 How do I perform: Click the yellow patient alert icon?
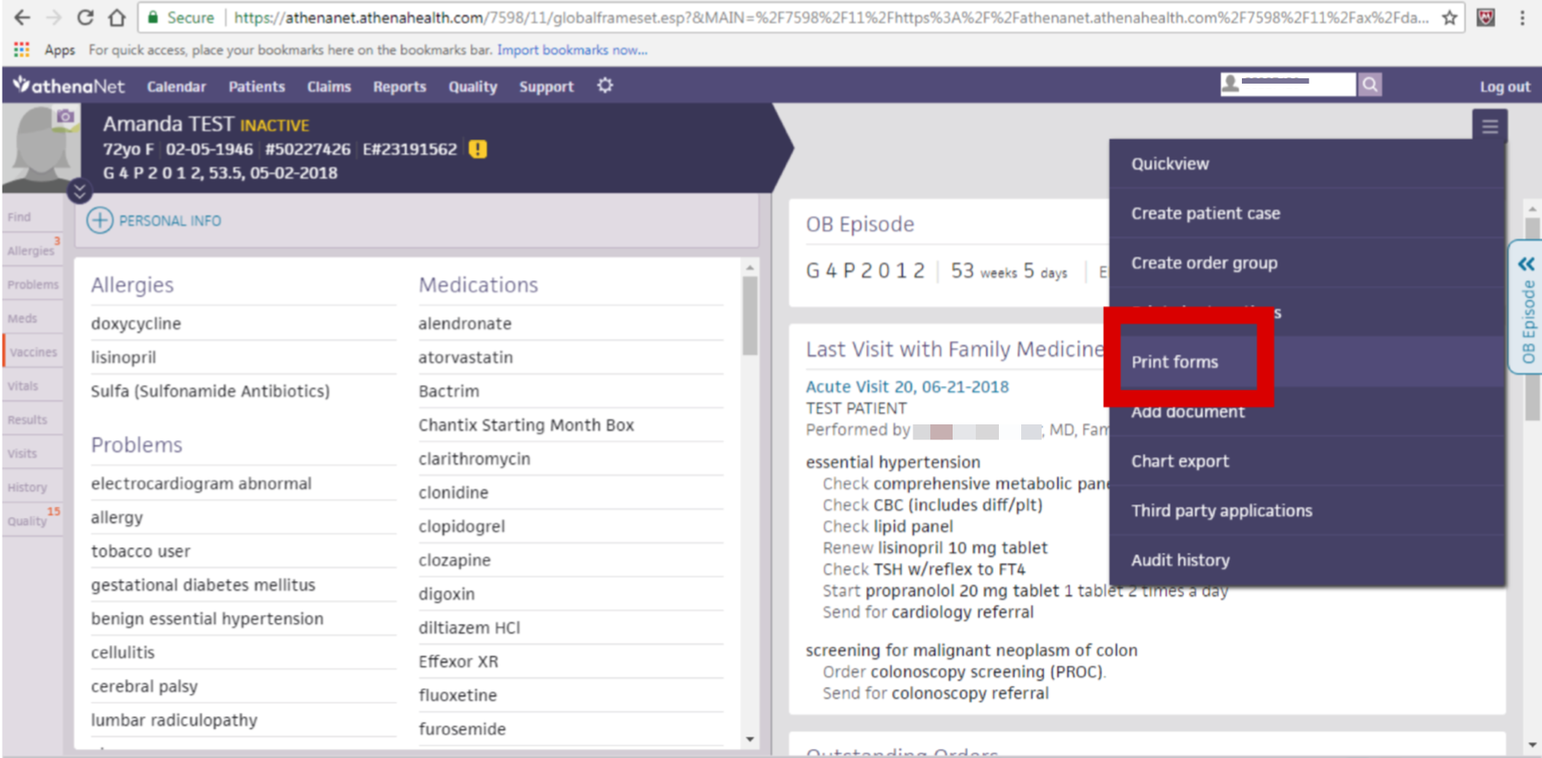pos(478,149)
